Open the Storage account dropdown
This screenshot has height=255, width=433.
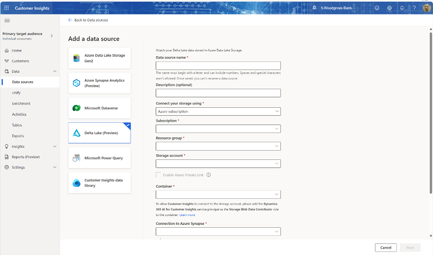tap(218, 163)
